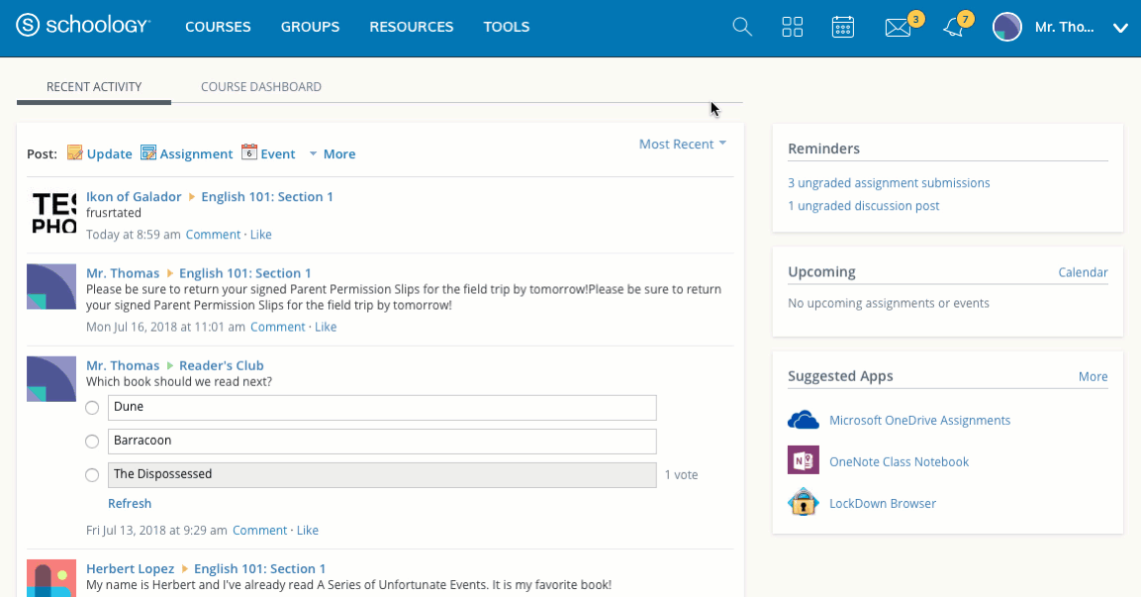The image size is (1141, 597).
Task: Switch to the Course Dashboard tab
Action: (261, 87)
